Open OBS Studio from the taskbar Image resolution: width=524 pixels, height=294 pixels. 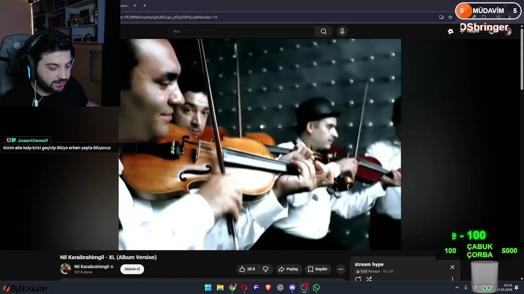click(304, 287)
